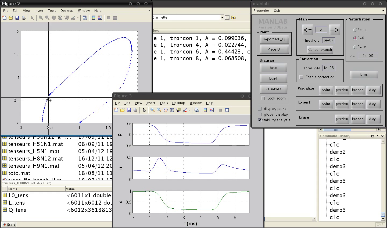The width and height of the screenshot is (387, 228).
Task: Select the Pan hand tool in Figure 3
Action: 166,110
